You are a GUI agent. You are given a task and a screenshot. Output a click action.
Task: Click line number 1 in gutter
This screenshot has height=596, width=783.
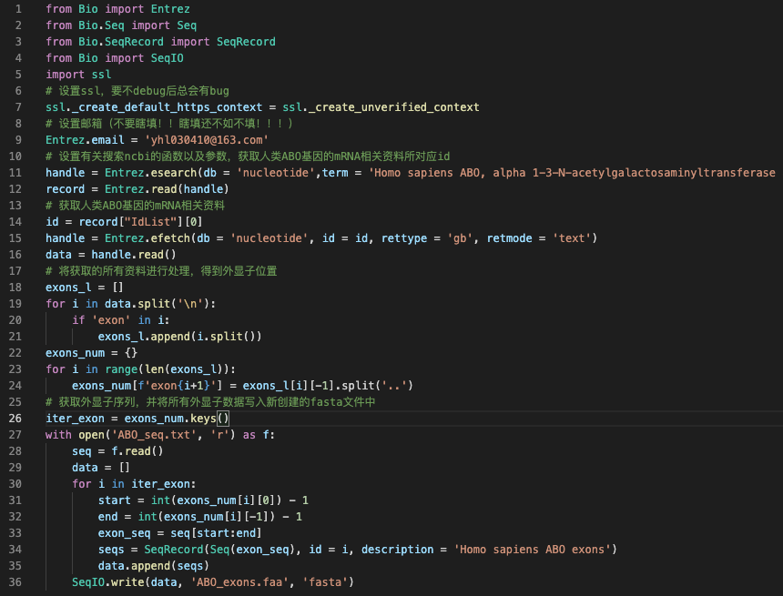coord(18,9)
